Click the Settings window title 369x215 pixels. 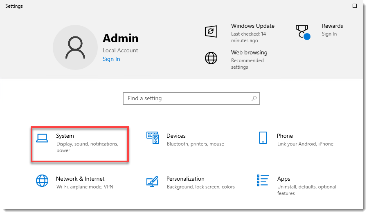[14, 6]
